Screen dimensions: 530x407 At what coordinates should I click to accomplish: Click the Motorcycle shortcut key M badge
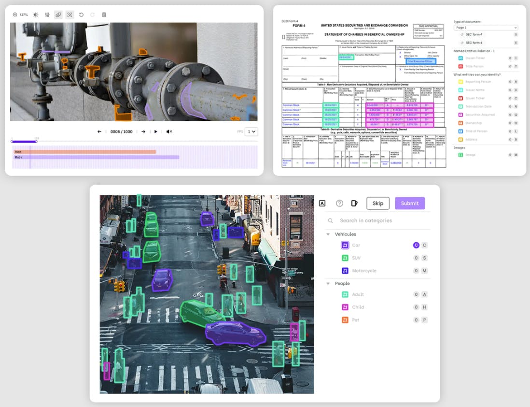point(425,271)
